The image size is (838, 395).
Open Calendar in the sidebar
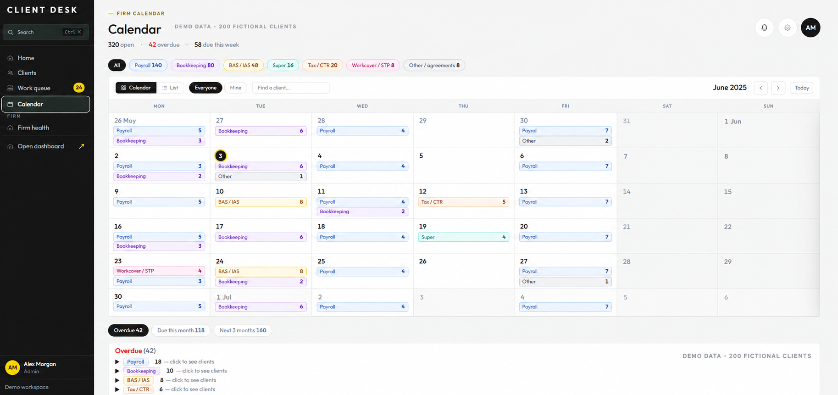(46, 104)
